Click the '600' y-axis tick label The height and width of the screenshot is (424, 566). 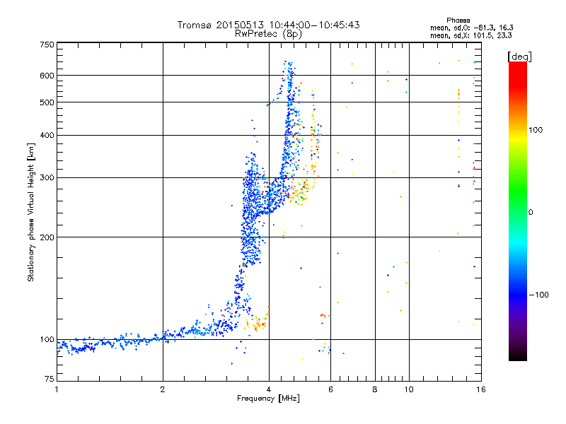coord(47,76)
